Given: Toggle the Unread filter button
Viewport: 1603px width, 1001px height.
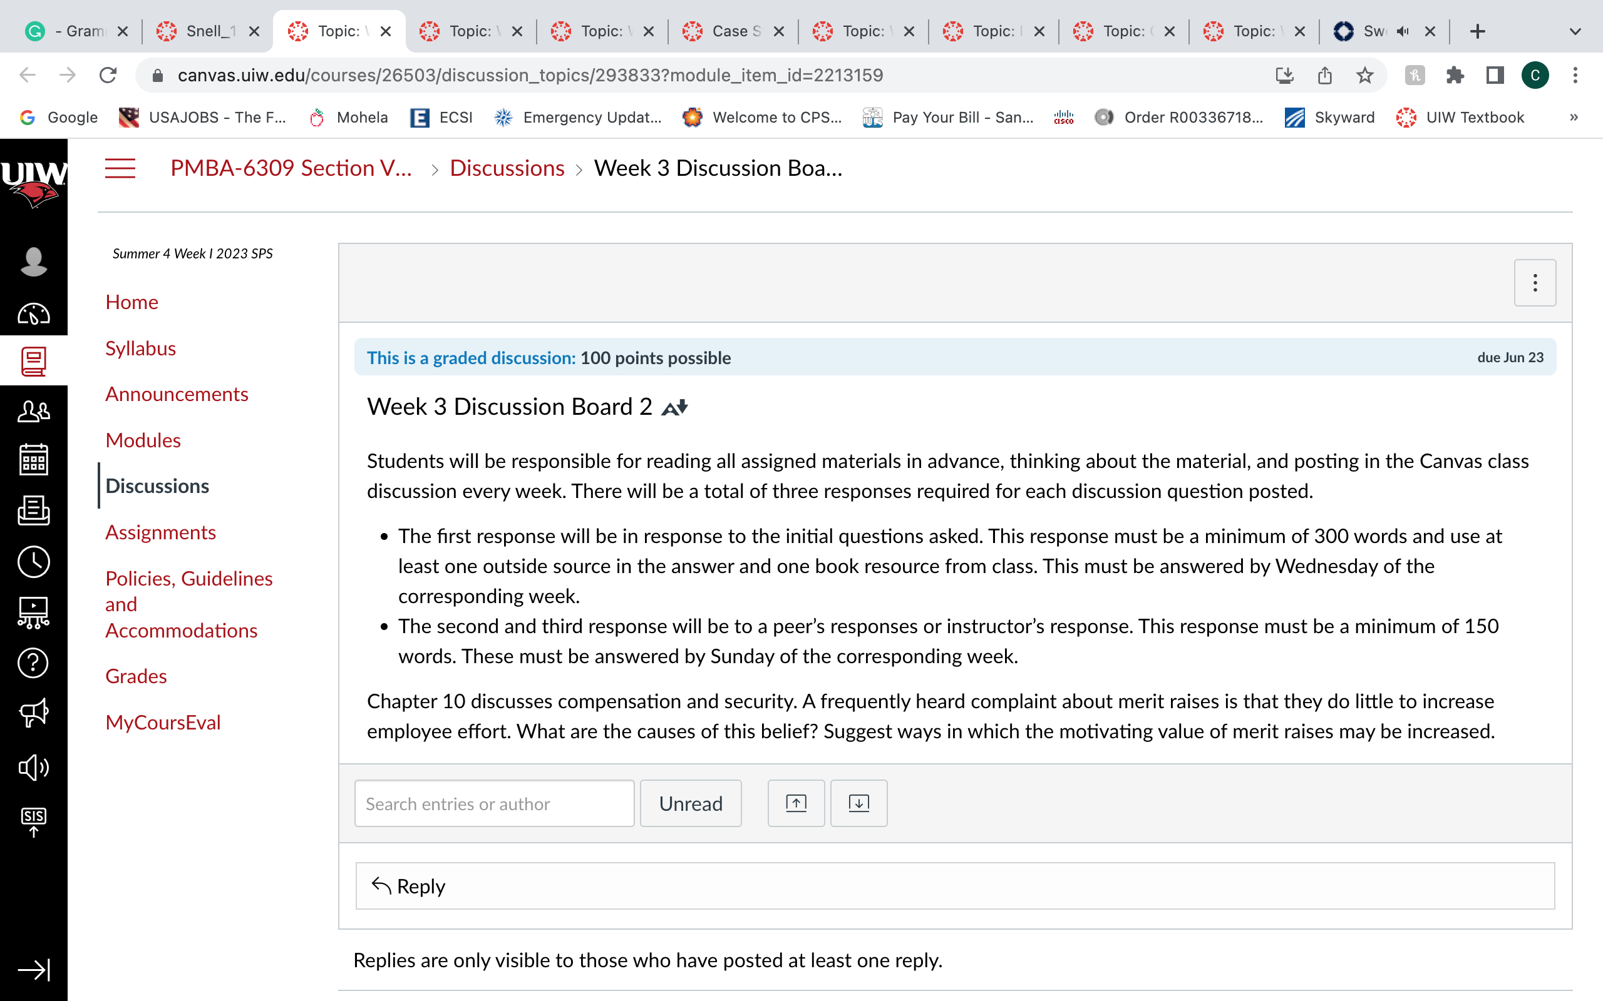Looking at the screenshot, I should [x=690, y=803].
